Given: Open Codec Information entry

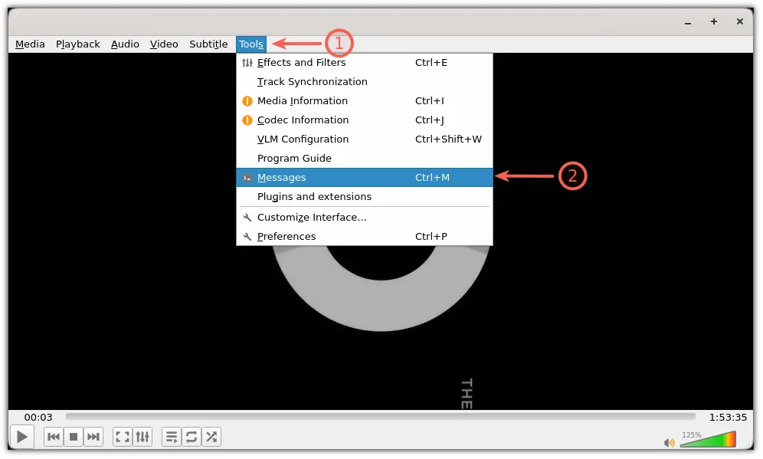Looking at the screenshot, I should [x=303, y=120].
